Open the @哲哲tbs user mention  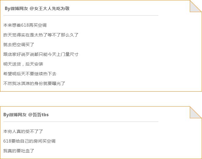pos(38,115)
